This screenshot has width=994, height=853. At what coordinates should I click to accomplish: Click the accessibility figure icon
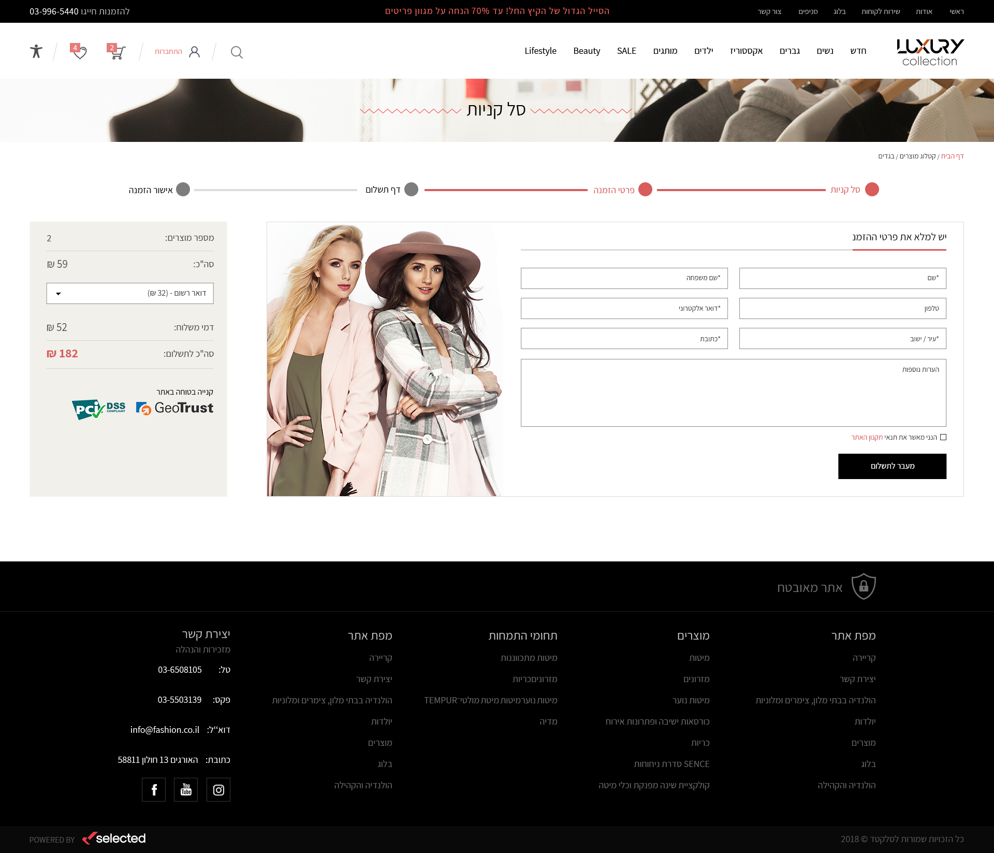(36, 51)
